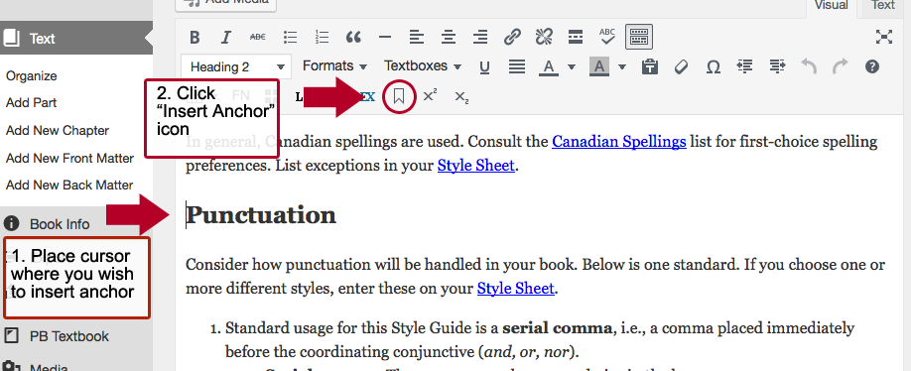
Task: Insert a blockquote
Action: coord(353,38)
